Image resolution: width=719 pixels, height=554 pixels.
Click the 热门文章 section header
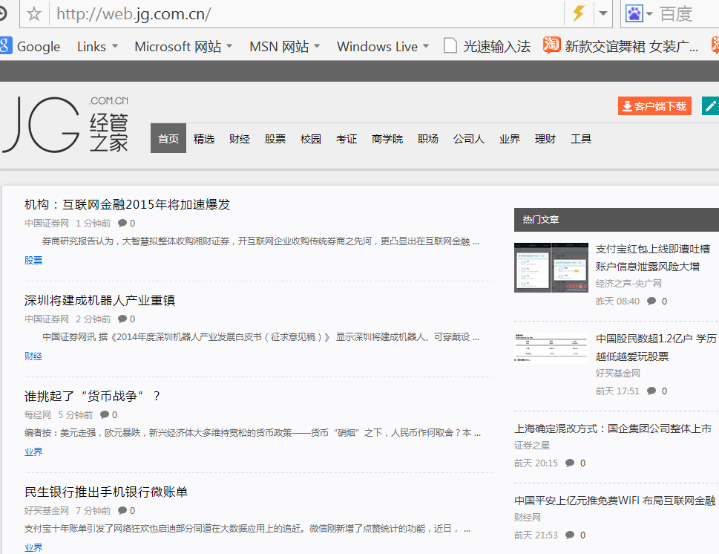[x=617, y=219]
